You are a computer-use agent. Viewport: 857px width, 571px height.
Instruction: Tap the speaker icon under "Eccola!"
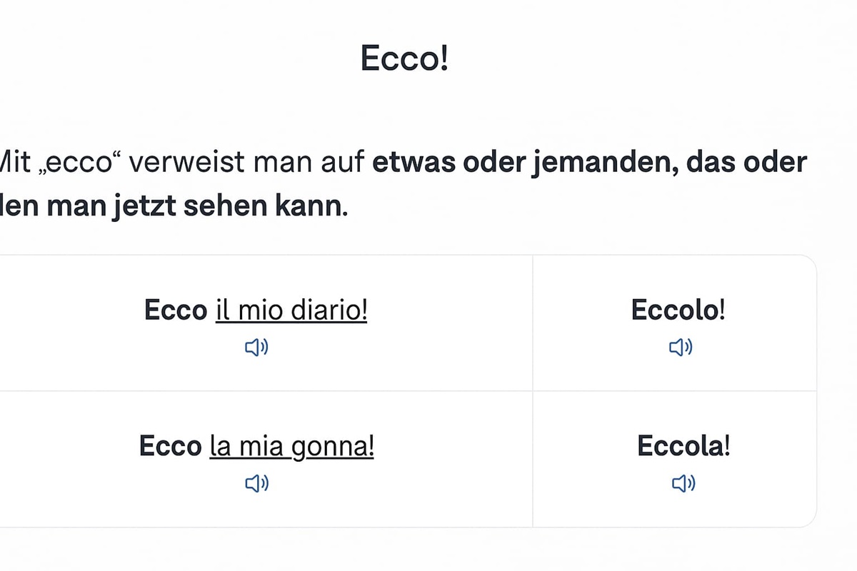click(683, 484)
